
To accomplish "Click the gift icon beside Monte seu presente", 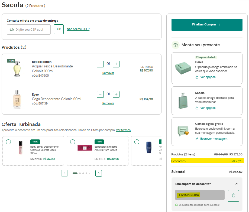I will (x=176, y=45).
